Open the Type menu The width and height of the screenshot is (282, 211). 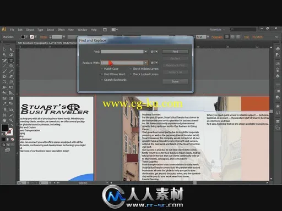click(x=40, y=30)
